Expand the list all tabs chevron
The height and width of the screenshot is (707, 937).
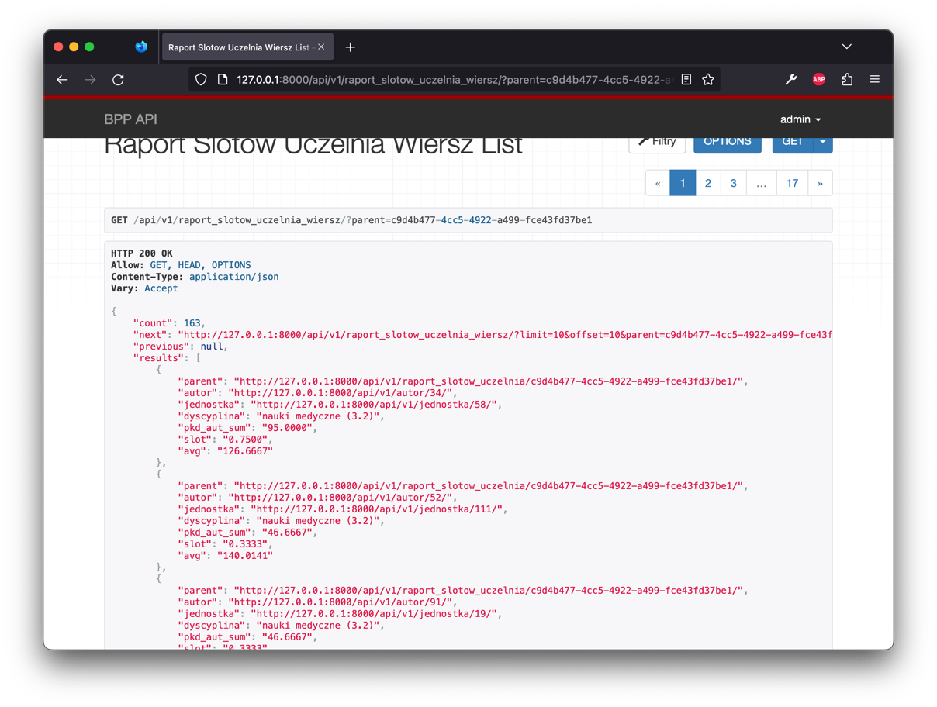pos(846,47)
